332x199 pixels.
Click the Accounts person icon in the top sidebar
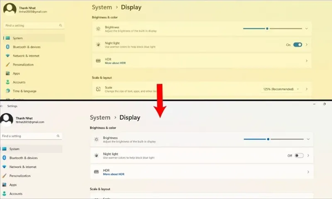(x=7, y=82)
